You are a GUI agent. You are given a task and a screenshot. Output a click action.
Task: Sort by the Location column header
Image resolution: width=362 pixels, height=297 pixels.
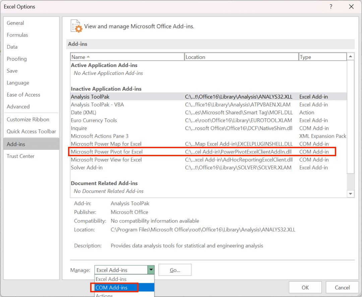click(x=241, y=57)
